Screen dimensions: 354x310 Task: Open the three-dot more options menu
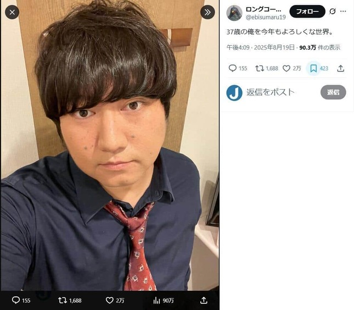343,12
